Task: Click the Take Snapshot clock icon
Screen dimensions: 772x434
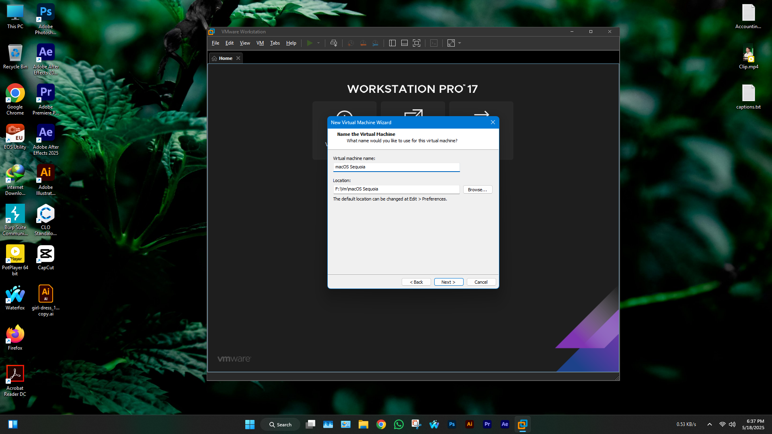Action: 351,43
